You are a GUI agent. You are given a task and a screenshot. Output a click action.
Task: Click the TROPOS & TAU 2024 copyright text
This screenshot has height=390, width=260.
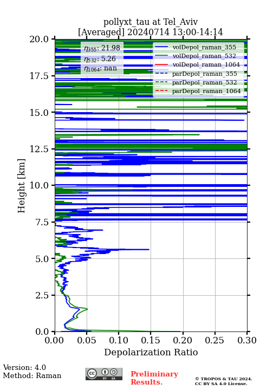(223, 379)
